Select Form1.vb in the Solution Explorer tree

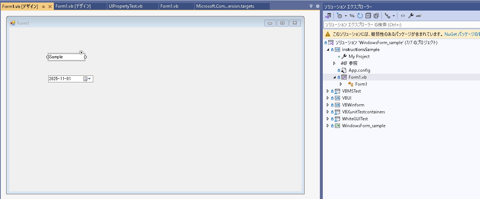coord(358,77)
